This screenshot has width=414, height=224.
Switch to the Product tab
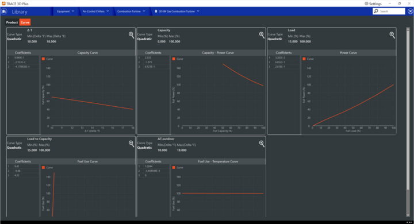12,22
